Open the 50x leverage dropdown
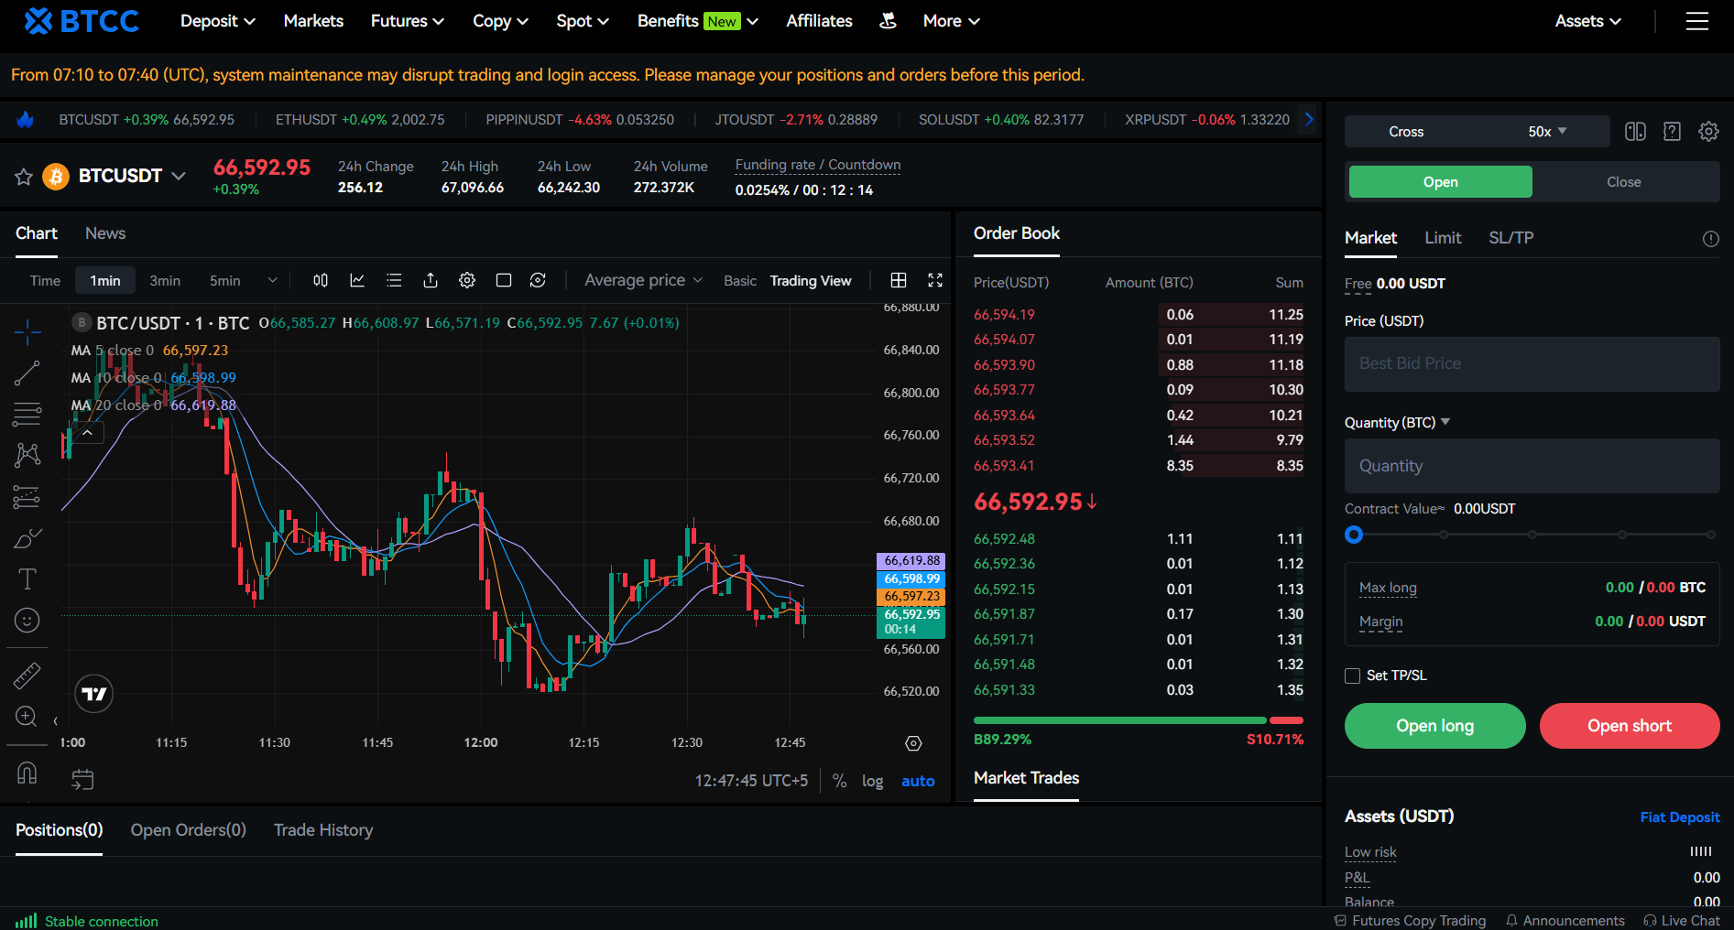 click(1547, 132)
